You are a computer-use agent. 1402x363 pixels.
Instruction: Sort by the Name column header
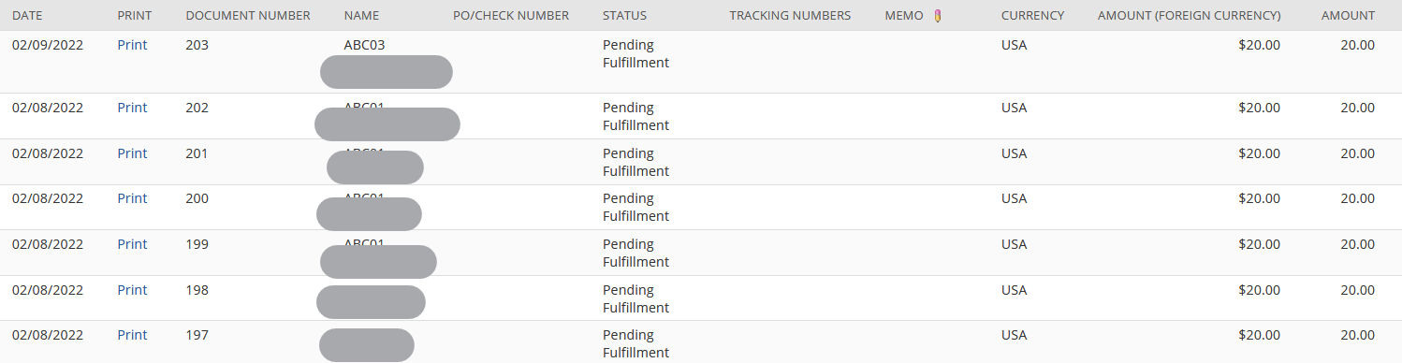[361, 16]
